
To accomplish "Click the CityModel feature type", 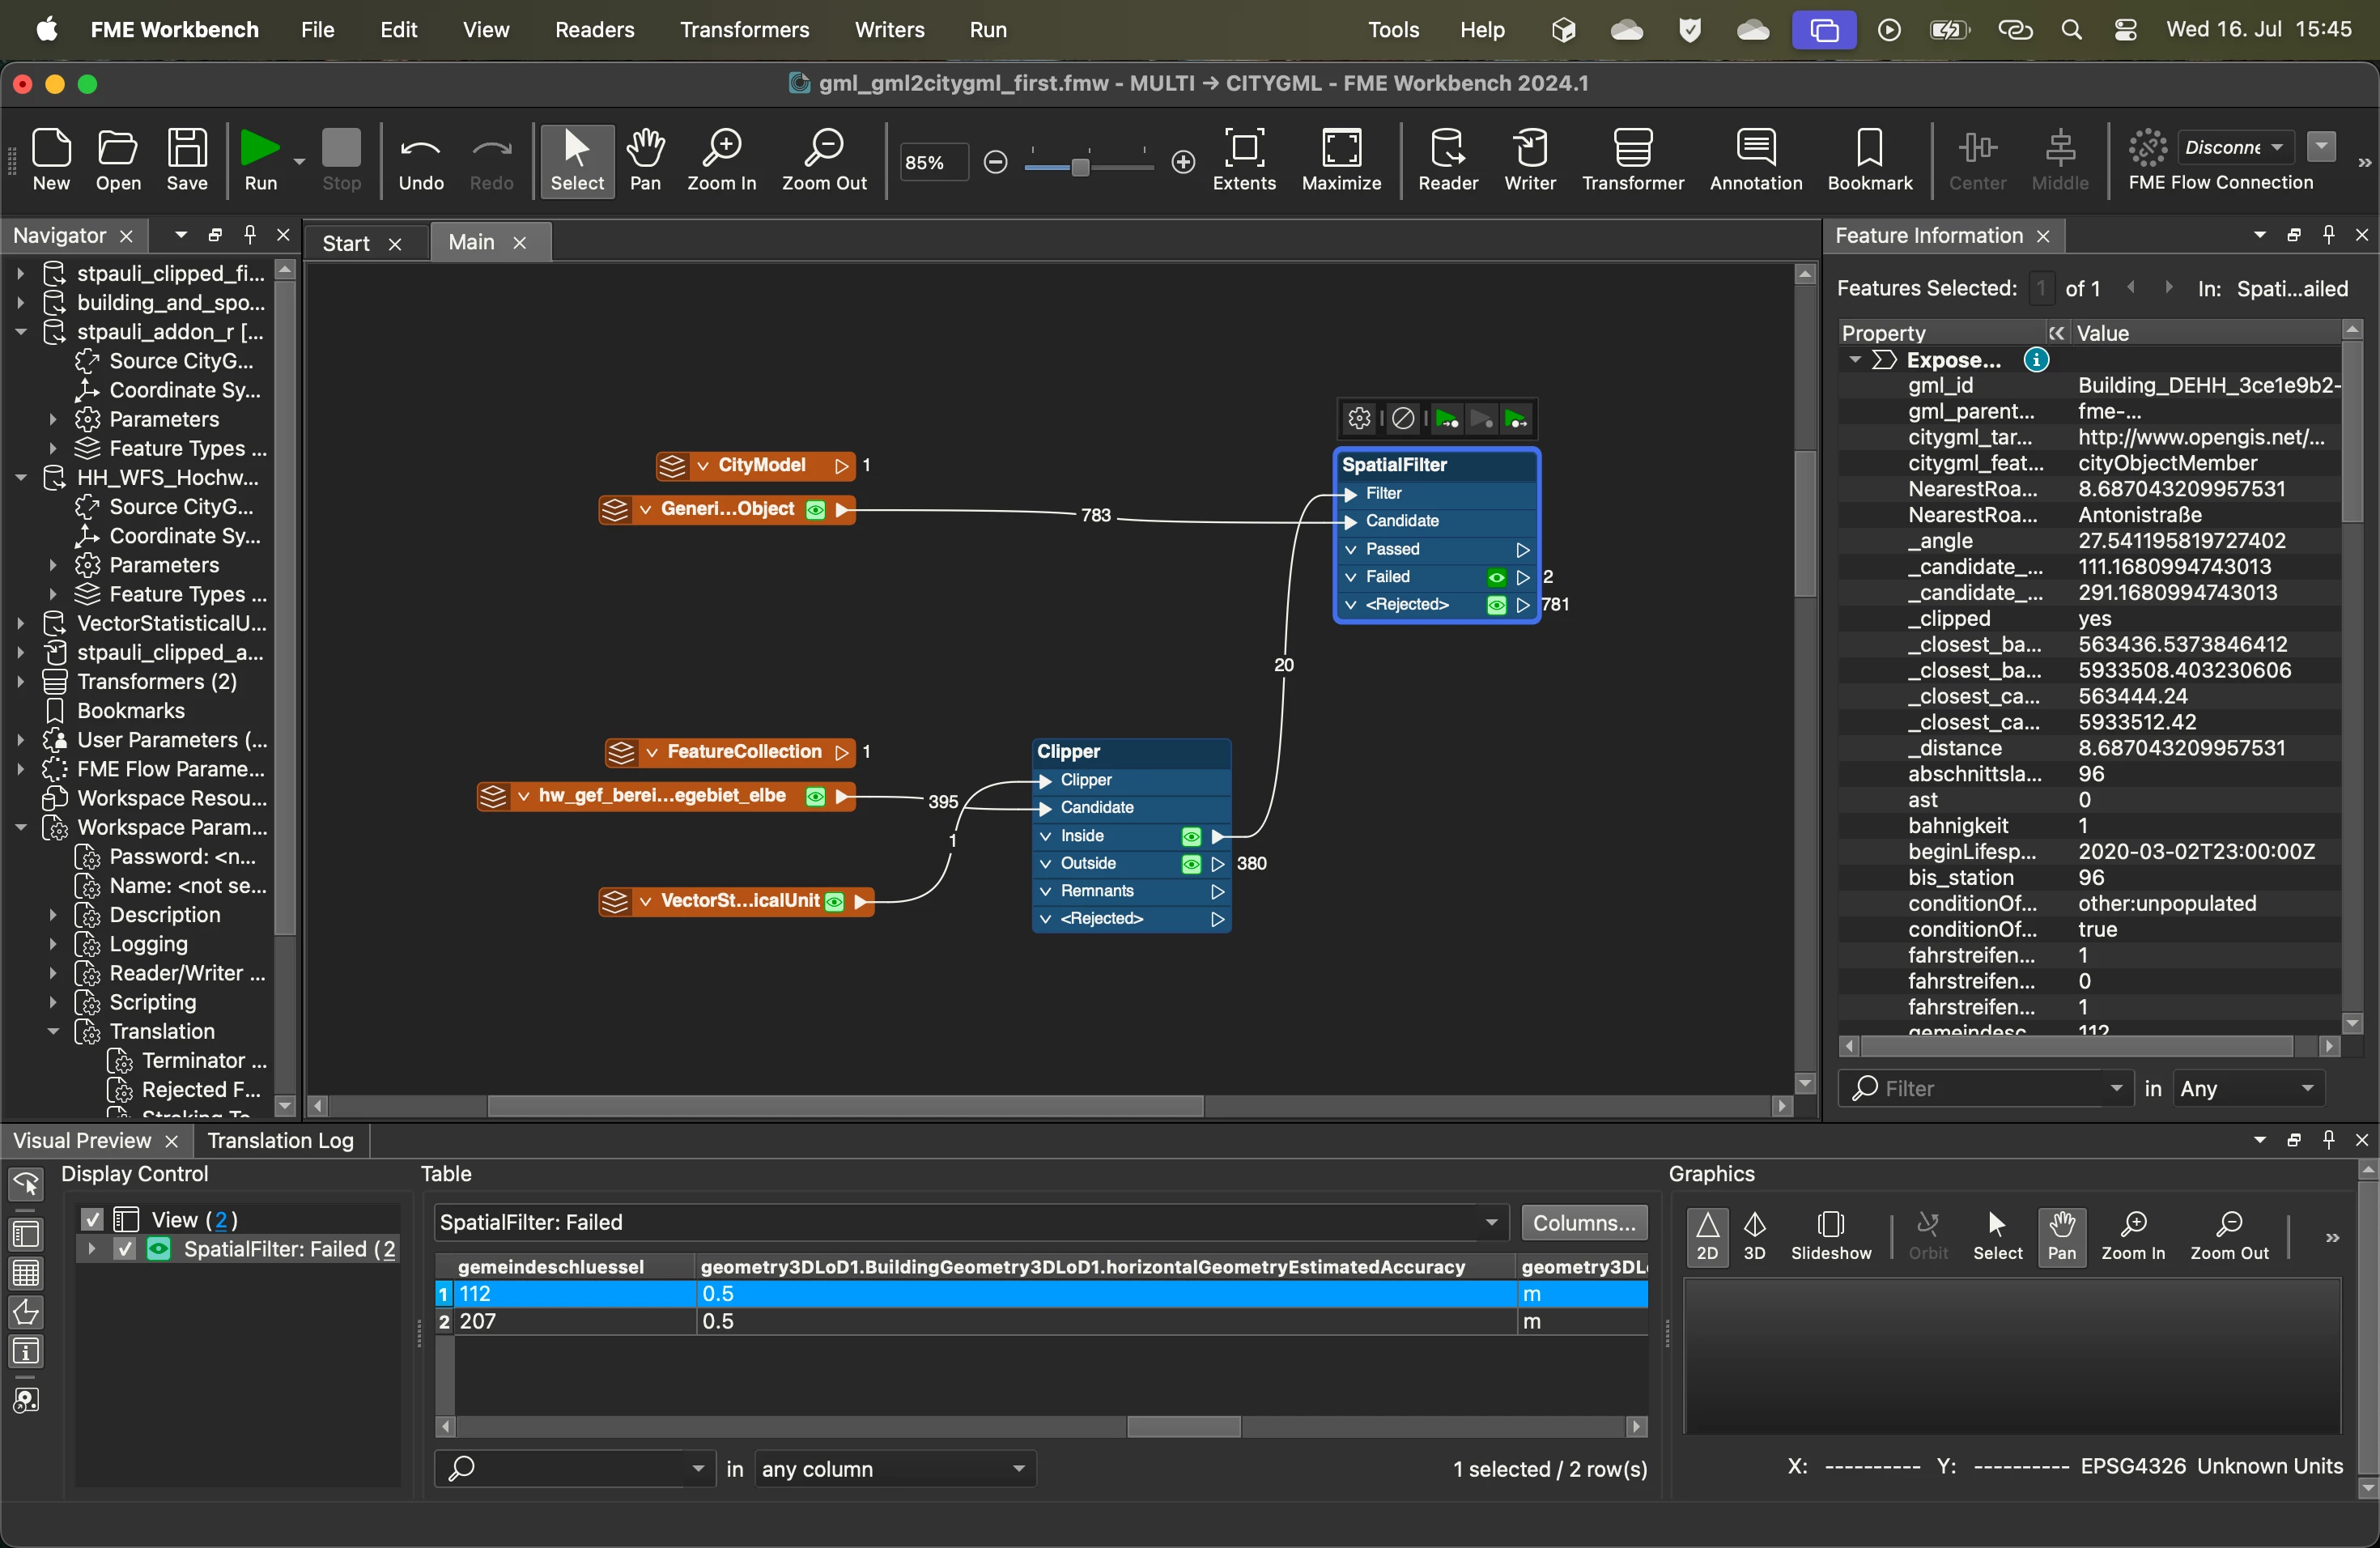I will tap(756, 466).
